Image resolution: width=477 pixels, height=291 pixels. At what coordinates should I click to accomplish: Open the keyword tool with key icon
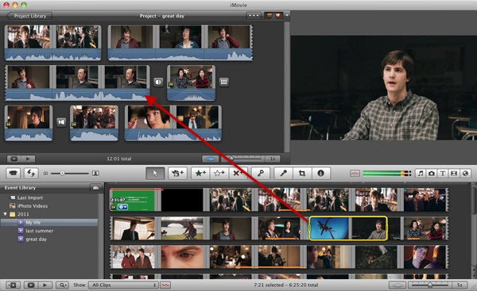(261, 174)
